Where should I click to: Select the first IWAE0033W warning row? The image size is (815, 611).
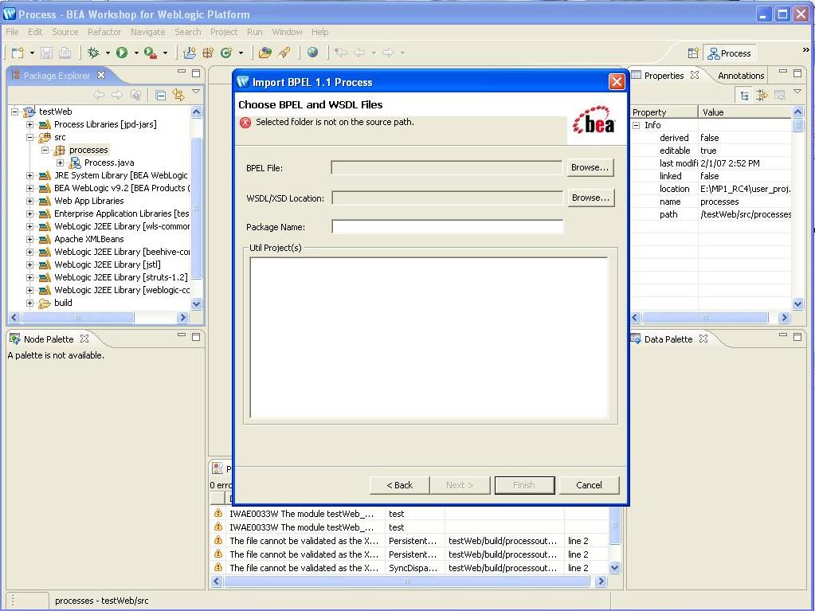click(409, 513)
